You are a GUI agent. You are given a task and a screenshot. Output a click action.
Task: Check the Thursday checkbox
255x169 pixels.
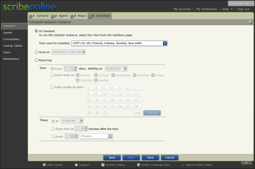pos(135,75)
